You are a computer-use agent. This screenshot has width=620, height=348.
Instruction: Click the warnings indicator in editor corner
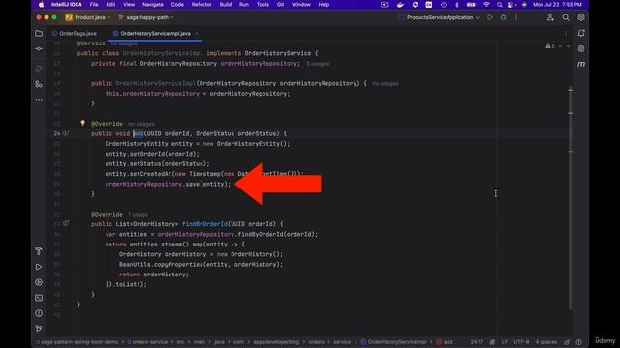(x=550, y=46)
